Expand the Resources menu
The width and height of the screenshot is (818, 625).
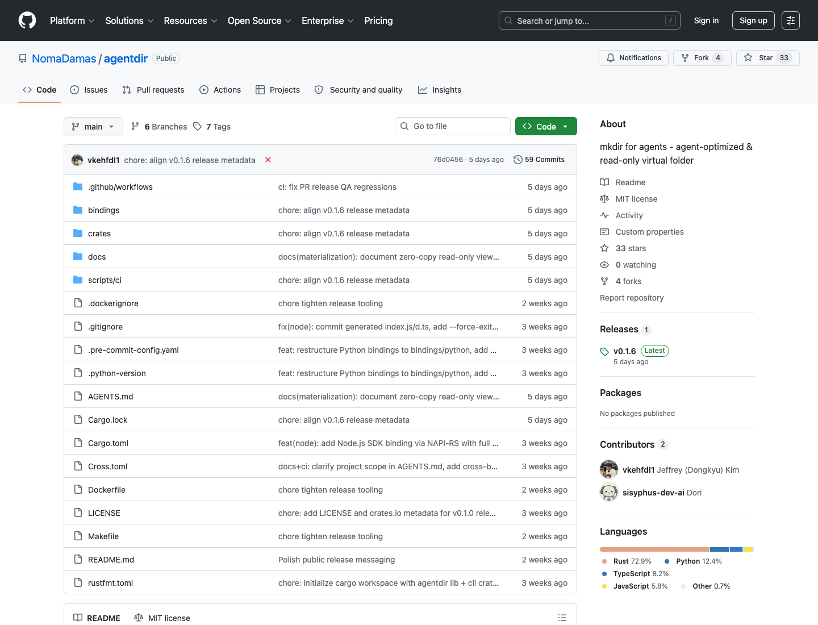tap(191, 20)
